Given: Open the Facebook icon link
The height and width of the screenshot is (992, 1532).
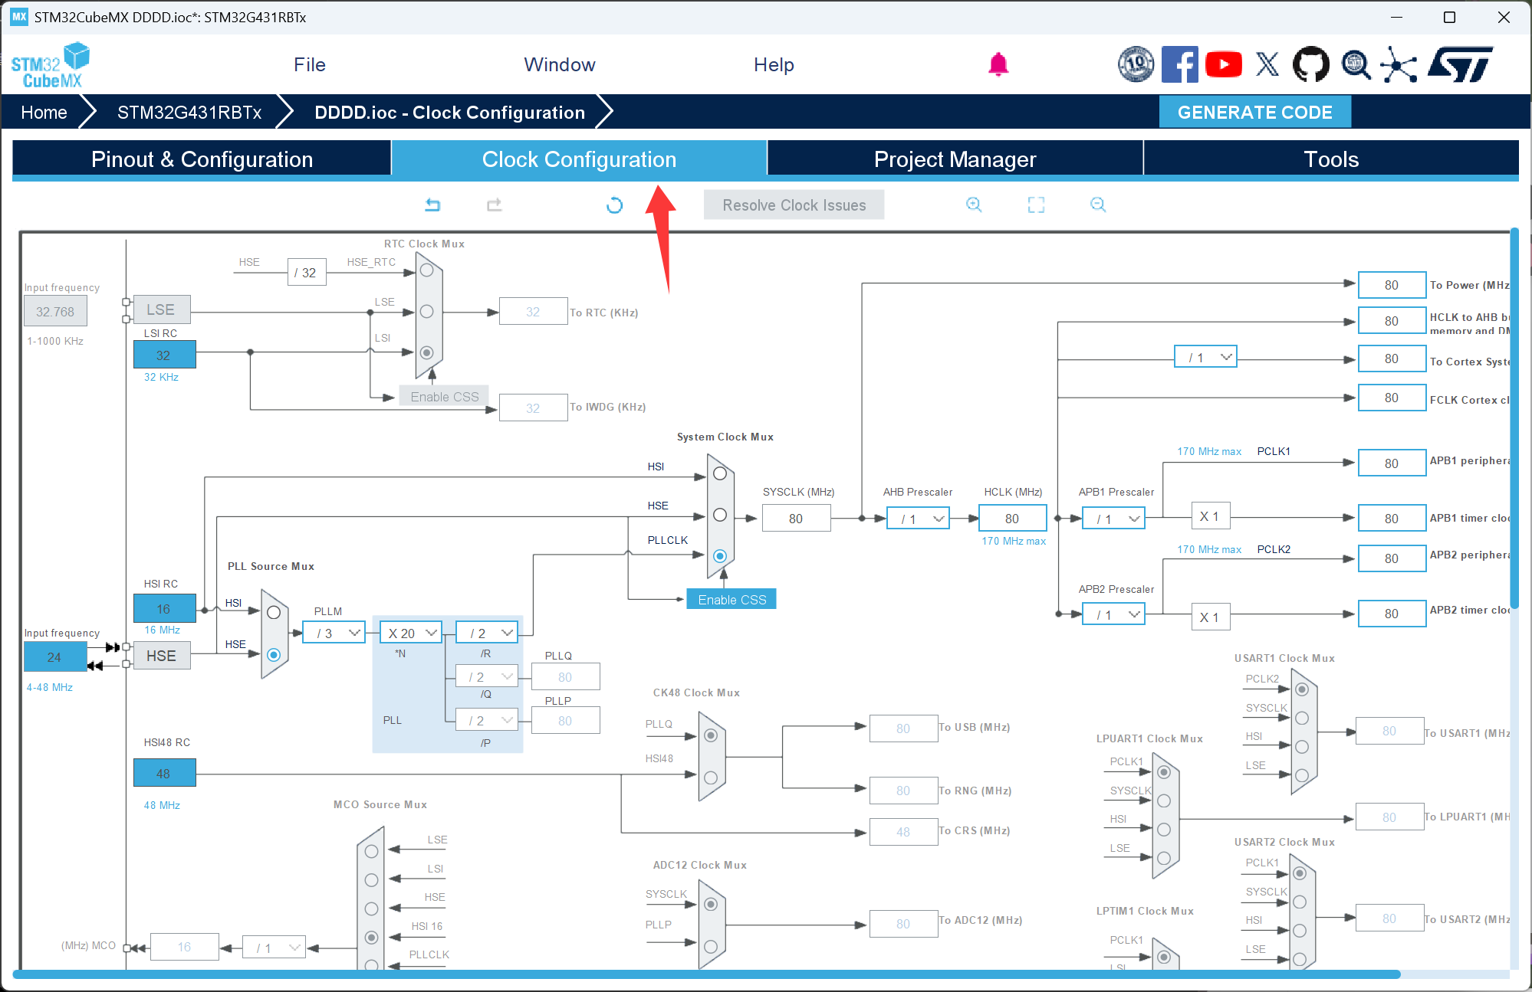Looking at the screenshot, I should [1179, 64].
